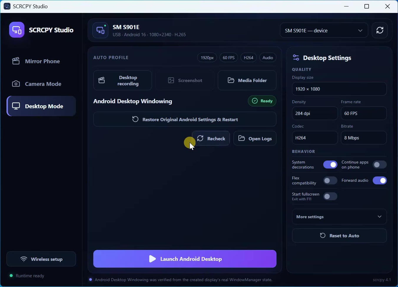Image resolution: width=398 pixels, height=287 pixels.
Task: Enable Continue apps on phone toggle
Action: 380,165
